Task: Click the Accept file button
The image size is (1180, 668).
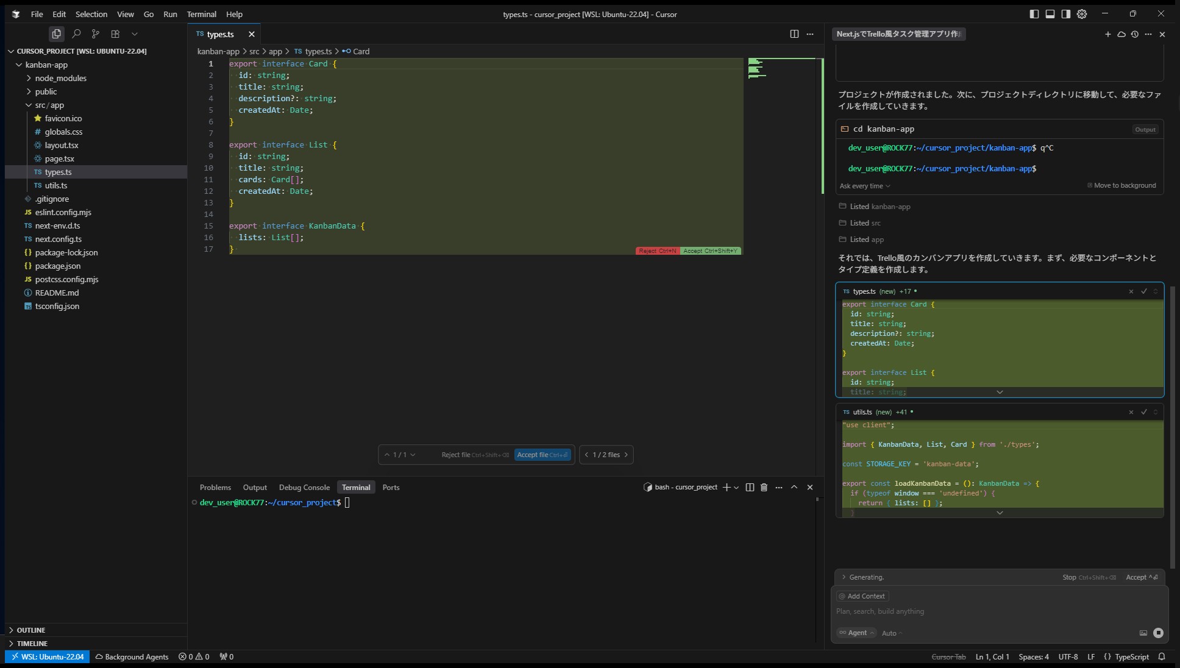Action: point(542,455)
